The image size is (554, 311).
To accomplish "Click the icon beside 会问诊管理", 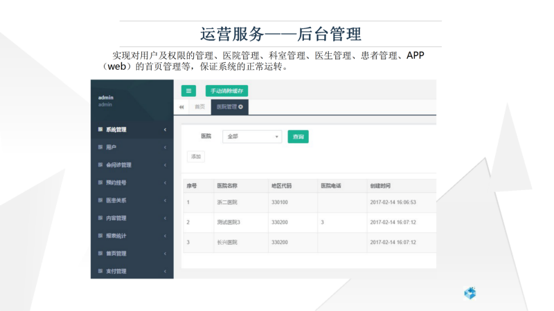I will tap(100, 164).
